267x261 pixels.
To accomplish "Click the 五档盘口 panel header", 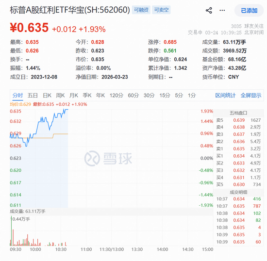I will (238, 113).
